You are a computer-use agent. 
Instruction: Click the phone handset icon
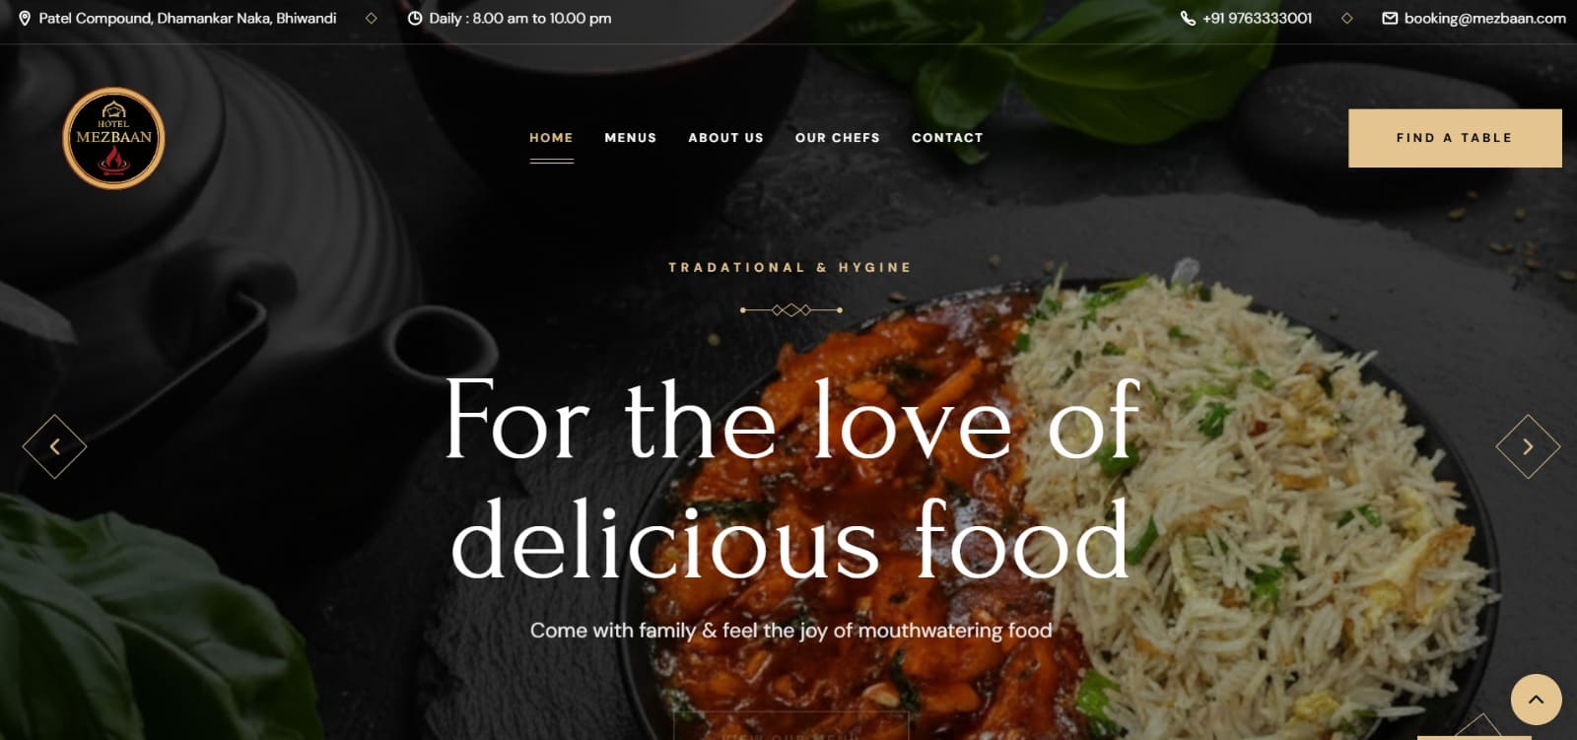[1188, 19]
